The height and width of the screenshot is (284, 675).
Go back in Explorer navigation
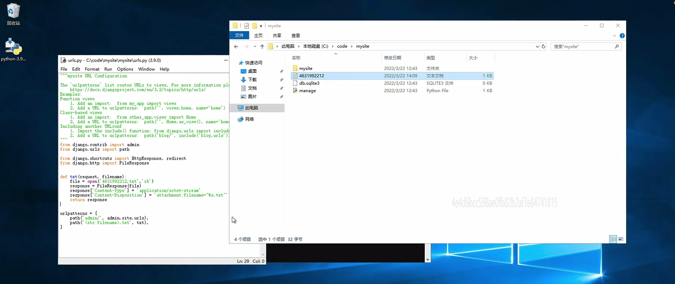pyautogui.click(x=236, y=47)
